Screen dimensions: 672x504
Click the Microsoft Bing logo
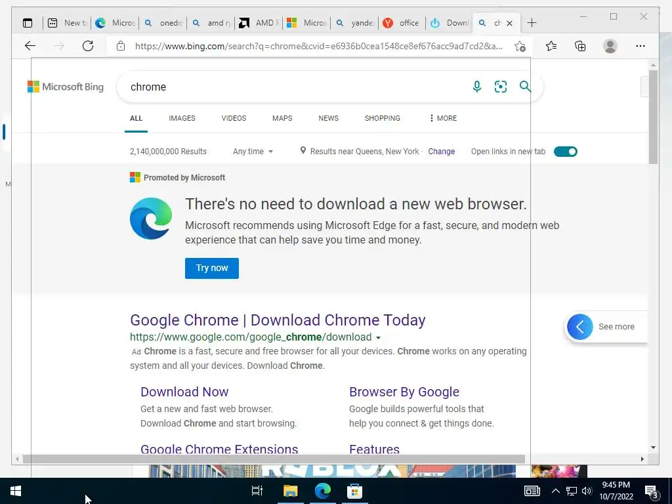[66, 87]
